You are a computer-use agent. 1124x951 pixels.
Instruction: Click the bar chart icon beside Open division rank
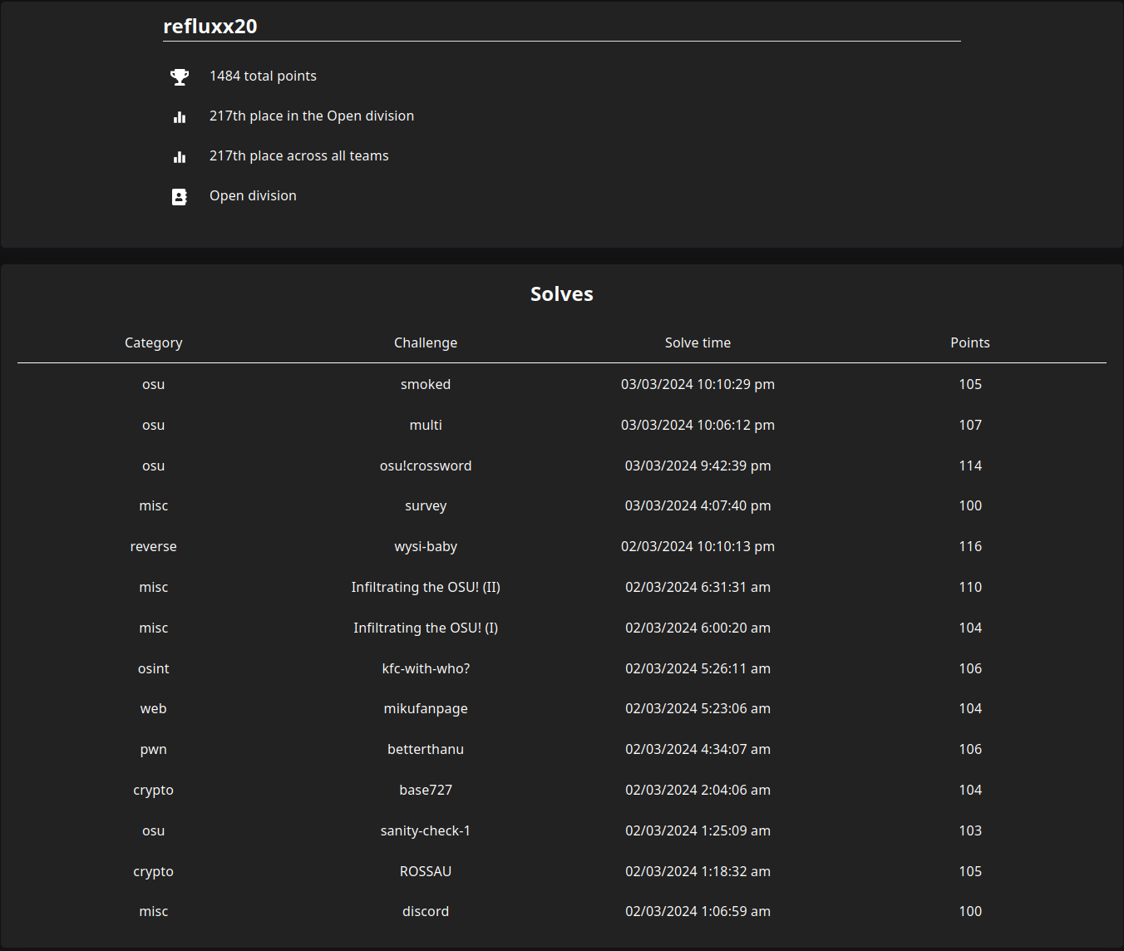coord(180,117)
